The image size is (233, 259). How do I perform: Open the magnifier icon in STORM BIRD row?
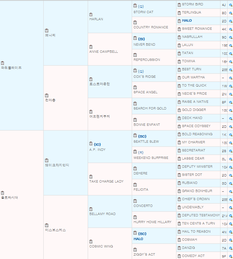tap(231, 5)
